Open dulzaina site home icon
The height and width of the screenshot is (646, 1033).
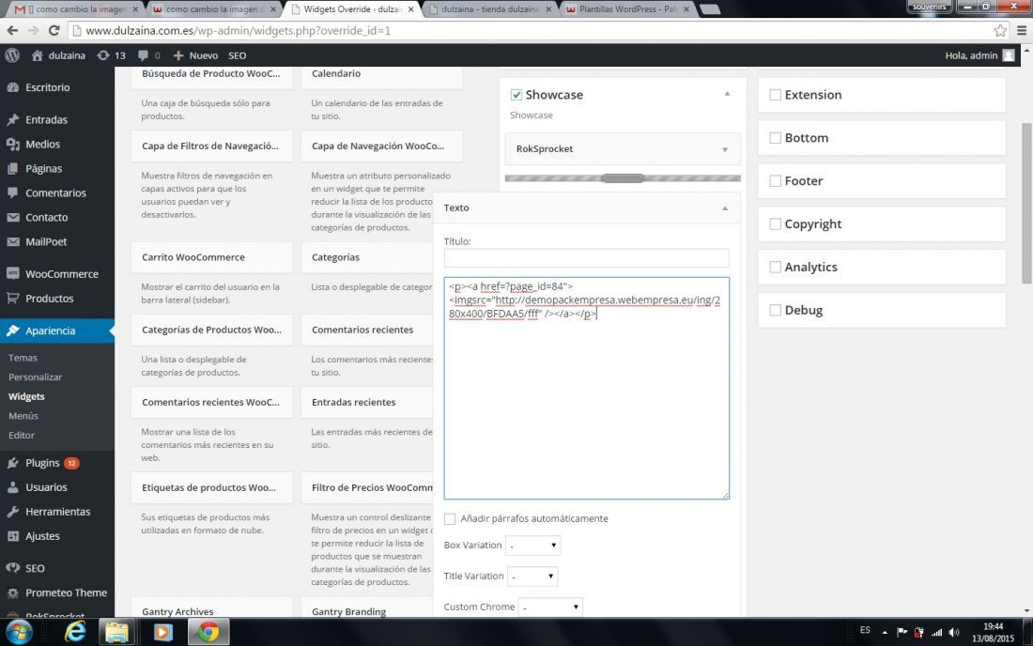38,55
